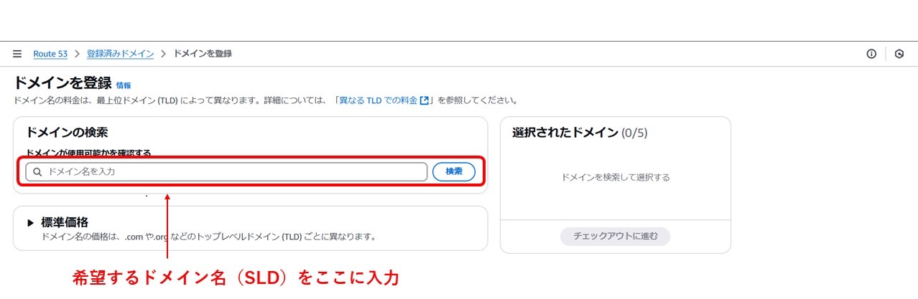
Task: Select current breadcrumb ドメインを登録
Action: pos(203,54)
